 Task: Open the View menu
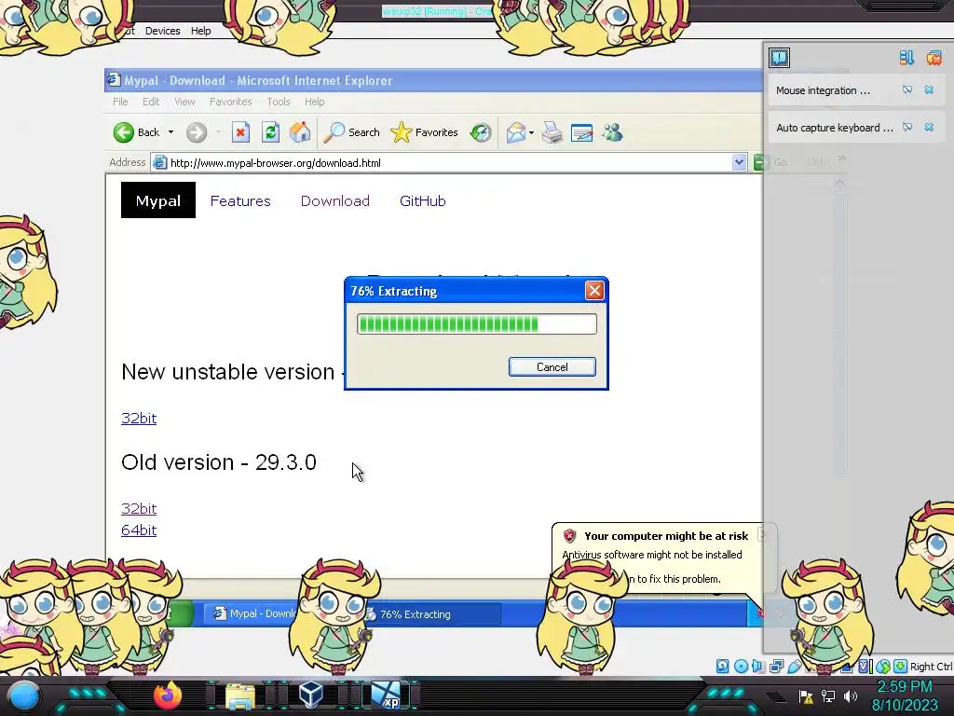coord(184,102)
